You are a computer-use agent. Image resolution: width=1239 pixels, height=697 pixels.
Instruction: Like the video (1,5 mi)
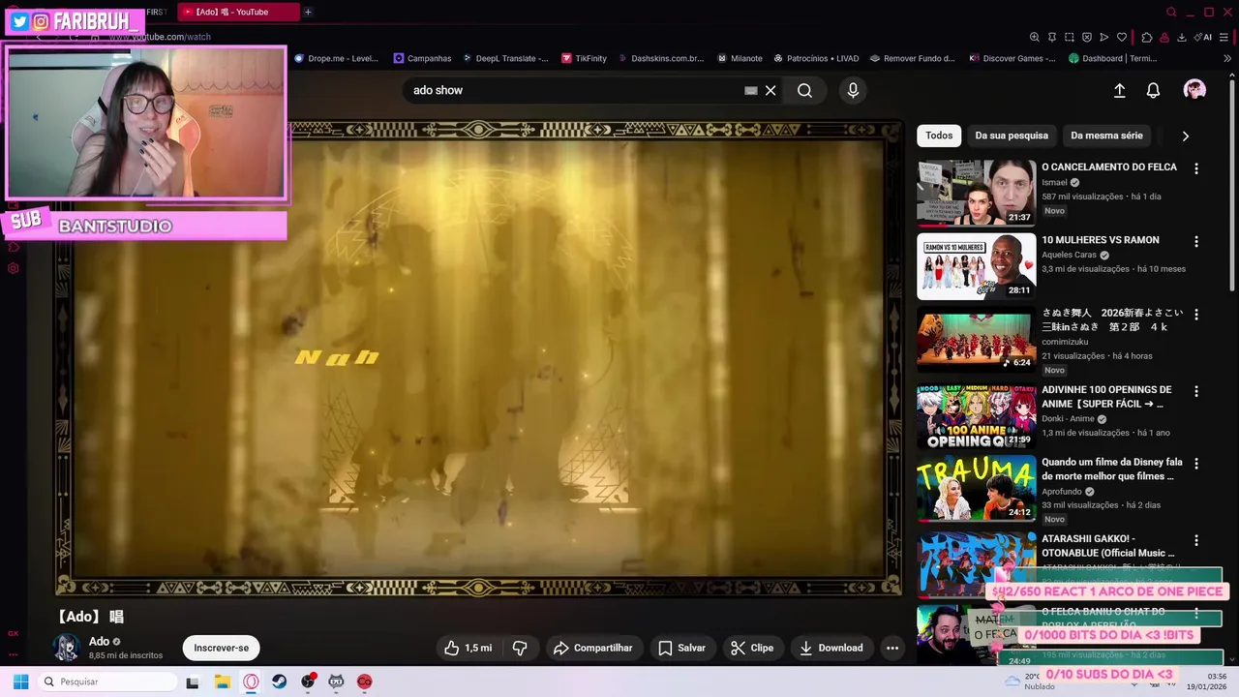coord(469,648)
